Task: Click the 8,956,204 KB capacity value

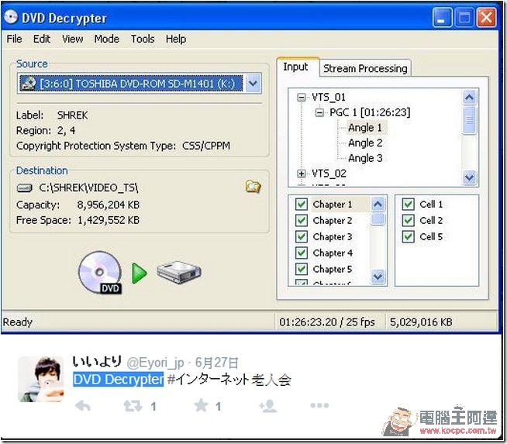Action: point(109,205)
